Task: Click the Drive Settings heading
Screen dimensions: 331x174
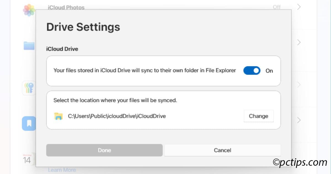Action: [83, 27]
